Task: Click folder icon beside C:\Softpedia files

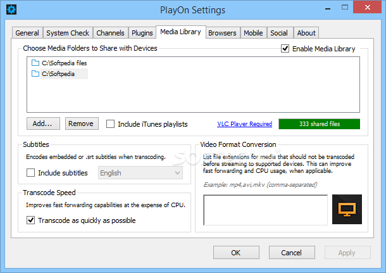Action: [x=35, y=63]
